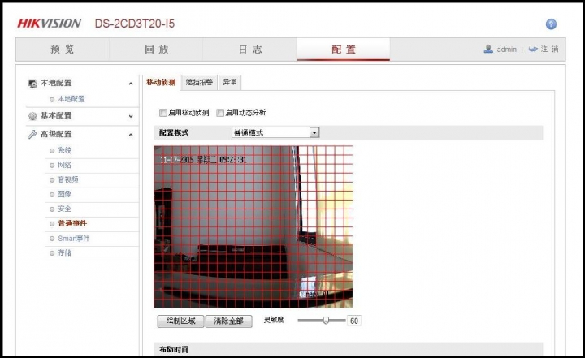Open the help question mark icon
Viewport: 585px width, 358px height.
tap(551, 24)
